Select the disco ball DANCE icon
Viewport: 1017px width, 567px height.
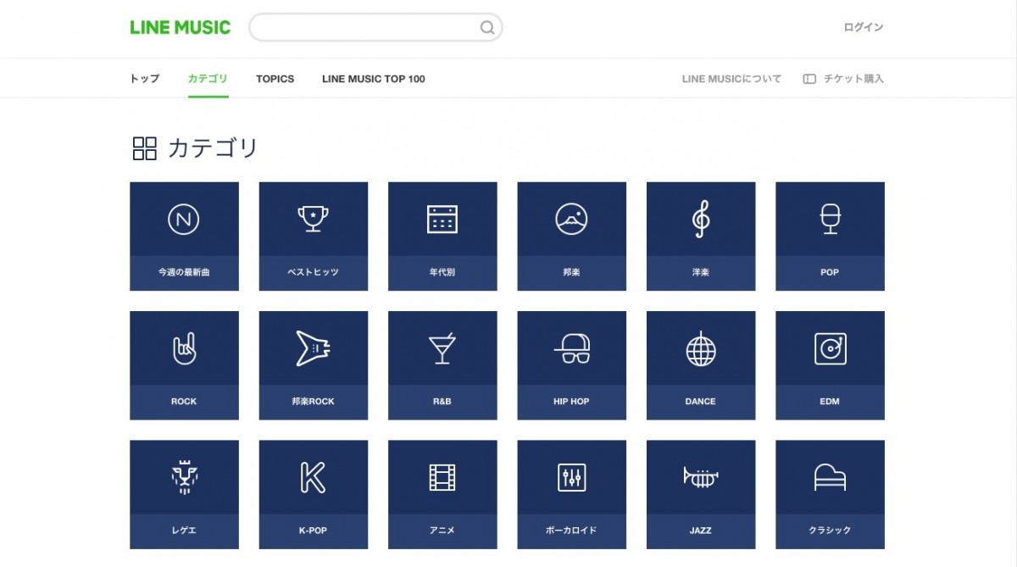coord(701,348)
